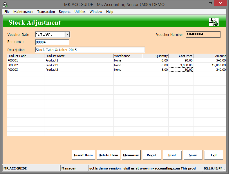Click the app icon in the title bar
The height and width of the screenshot is (174, 229).
5,4
